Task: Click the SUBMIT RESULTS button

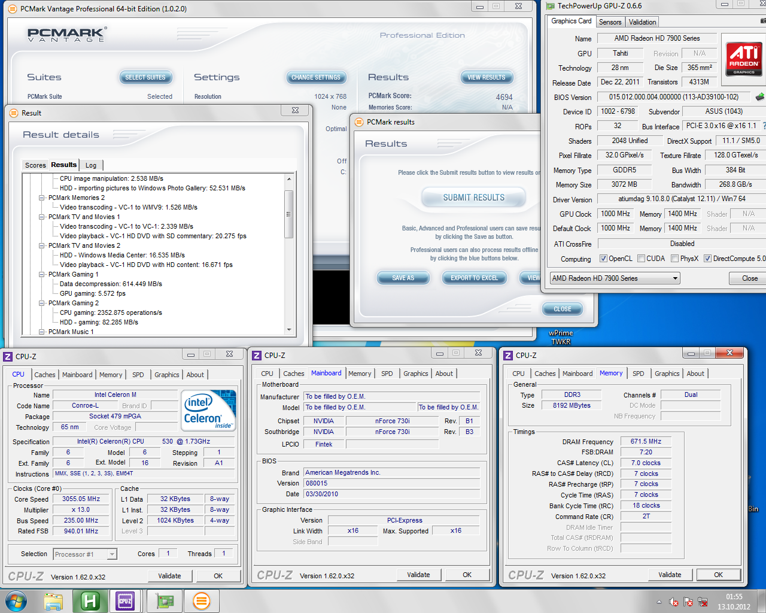Action: (474, 198)
